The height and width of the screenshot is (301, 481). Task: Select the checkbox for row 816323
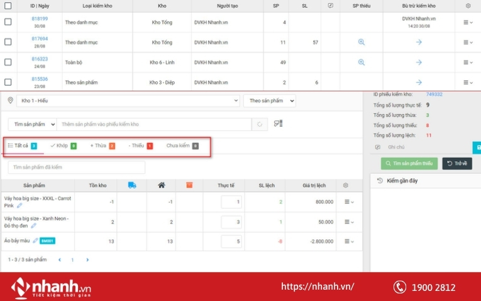click(8, 62)
